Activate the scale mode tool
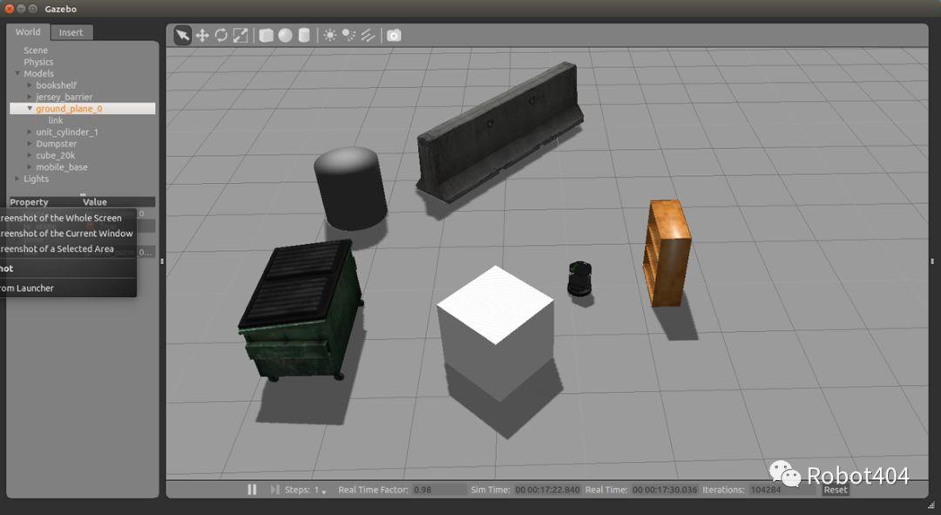Screen dimensions: 941x515 pos(240,36)
